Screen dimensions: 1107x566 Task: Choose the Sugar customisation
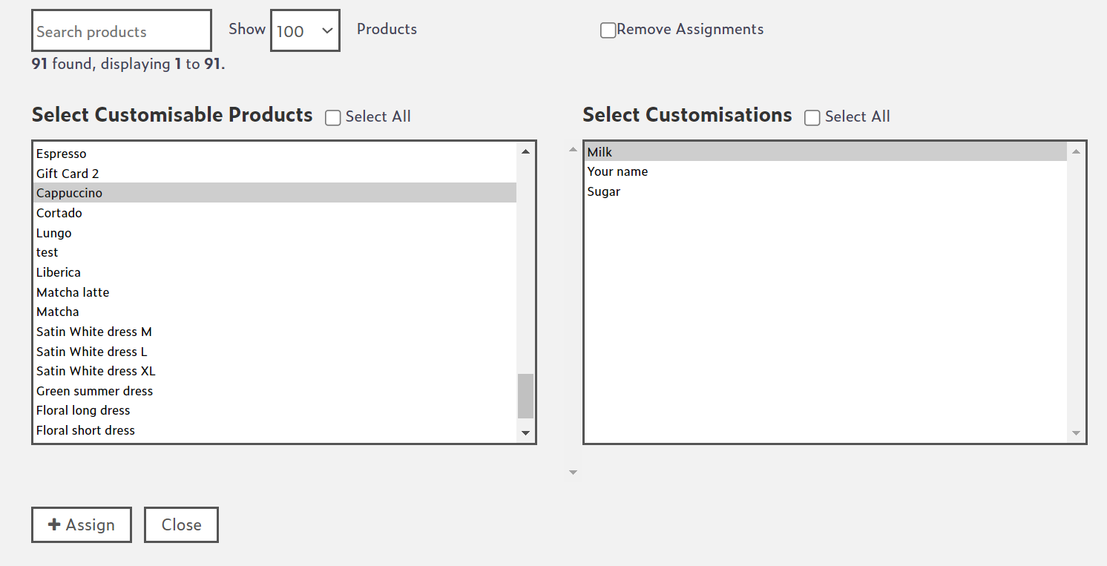604,191
